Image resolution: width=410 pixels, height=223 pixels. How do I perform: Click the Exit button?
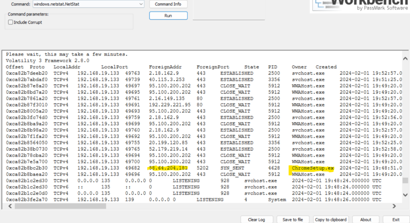point(396,219)
